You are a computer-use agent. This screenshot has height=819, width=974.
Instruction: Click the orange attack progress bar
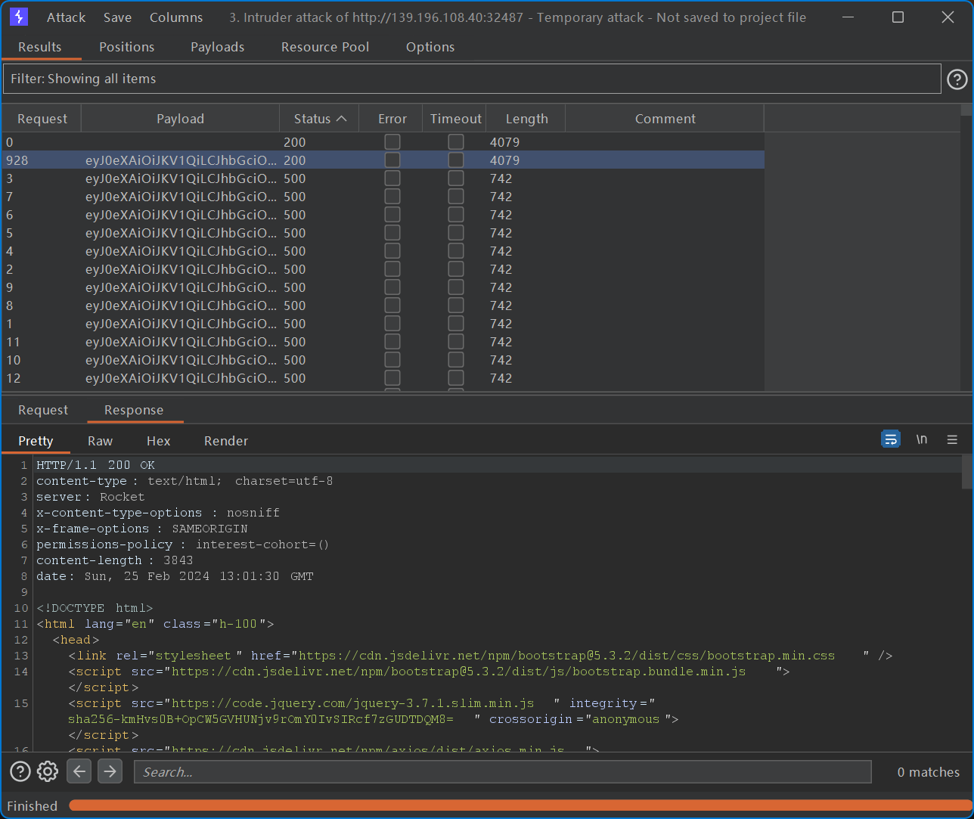[x=517, y=805]
